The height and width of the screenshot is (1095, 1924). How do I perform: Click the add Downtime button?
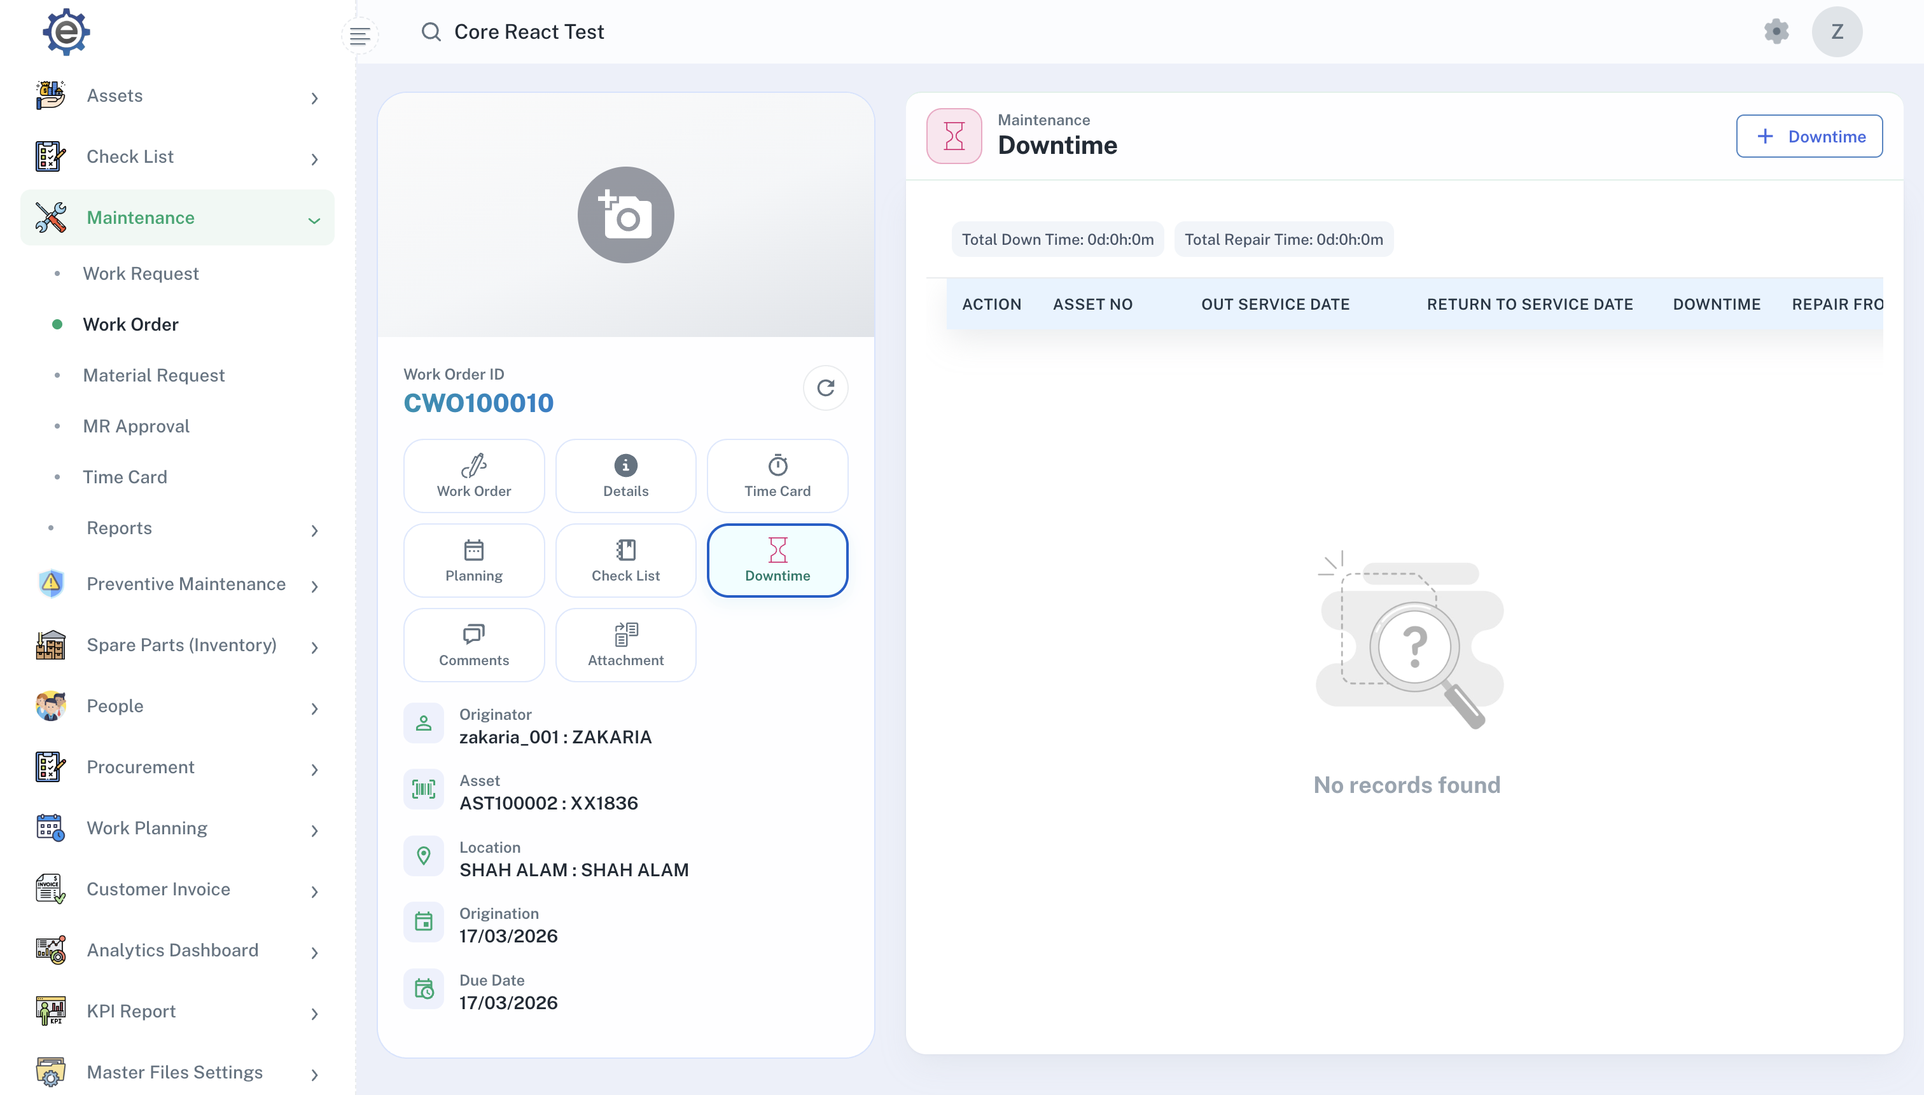pyautogui.click(x=1809, y=136)
